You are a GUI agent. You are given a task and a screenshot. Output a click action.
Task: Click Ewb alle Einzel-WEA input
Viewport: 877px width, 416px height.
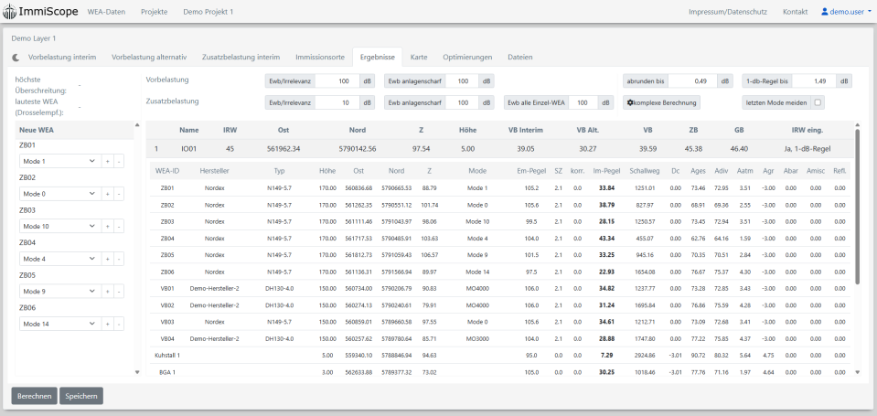click(x=584, y=103)
